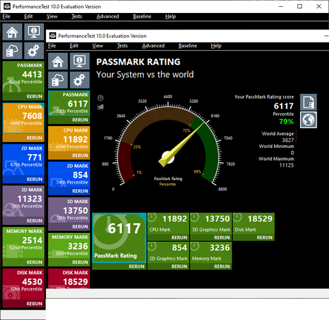Rerun CPU Mark in the front sidebar's 11892 tile
The image size is (329, 320).
pyautogui.click(x=80, y=156)
